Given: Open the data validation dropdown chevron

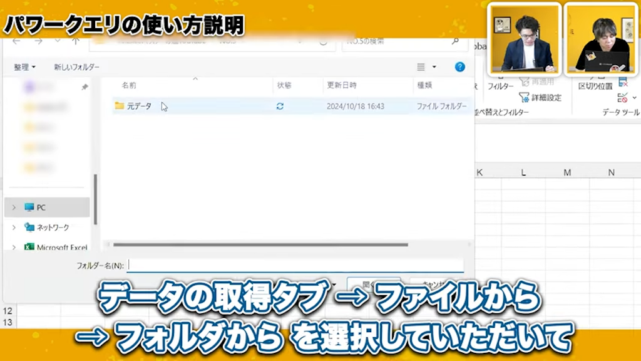Looking at the screenshot, I should tap(633, 97).
